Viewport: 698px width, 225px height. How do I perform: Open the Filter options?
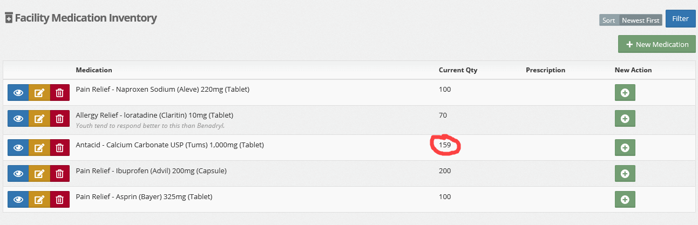[680, 18]
